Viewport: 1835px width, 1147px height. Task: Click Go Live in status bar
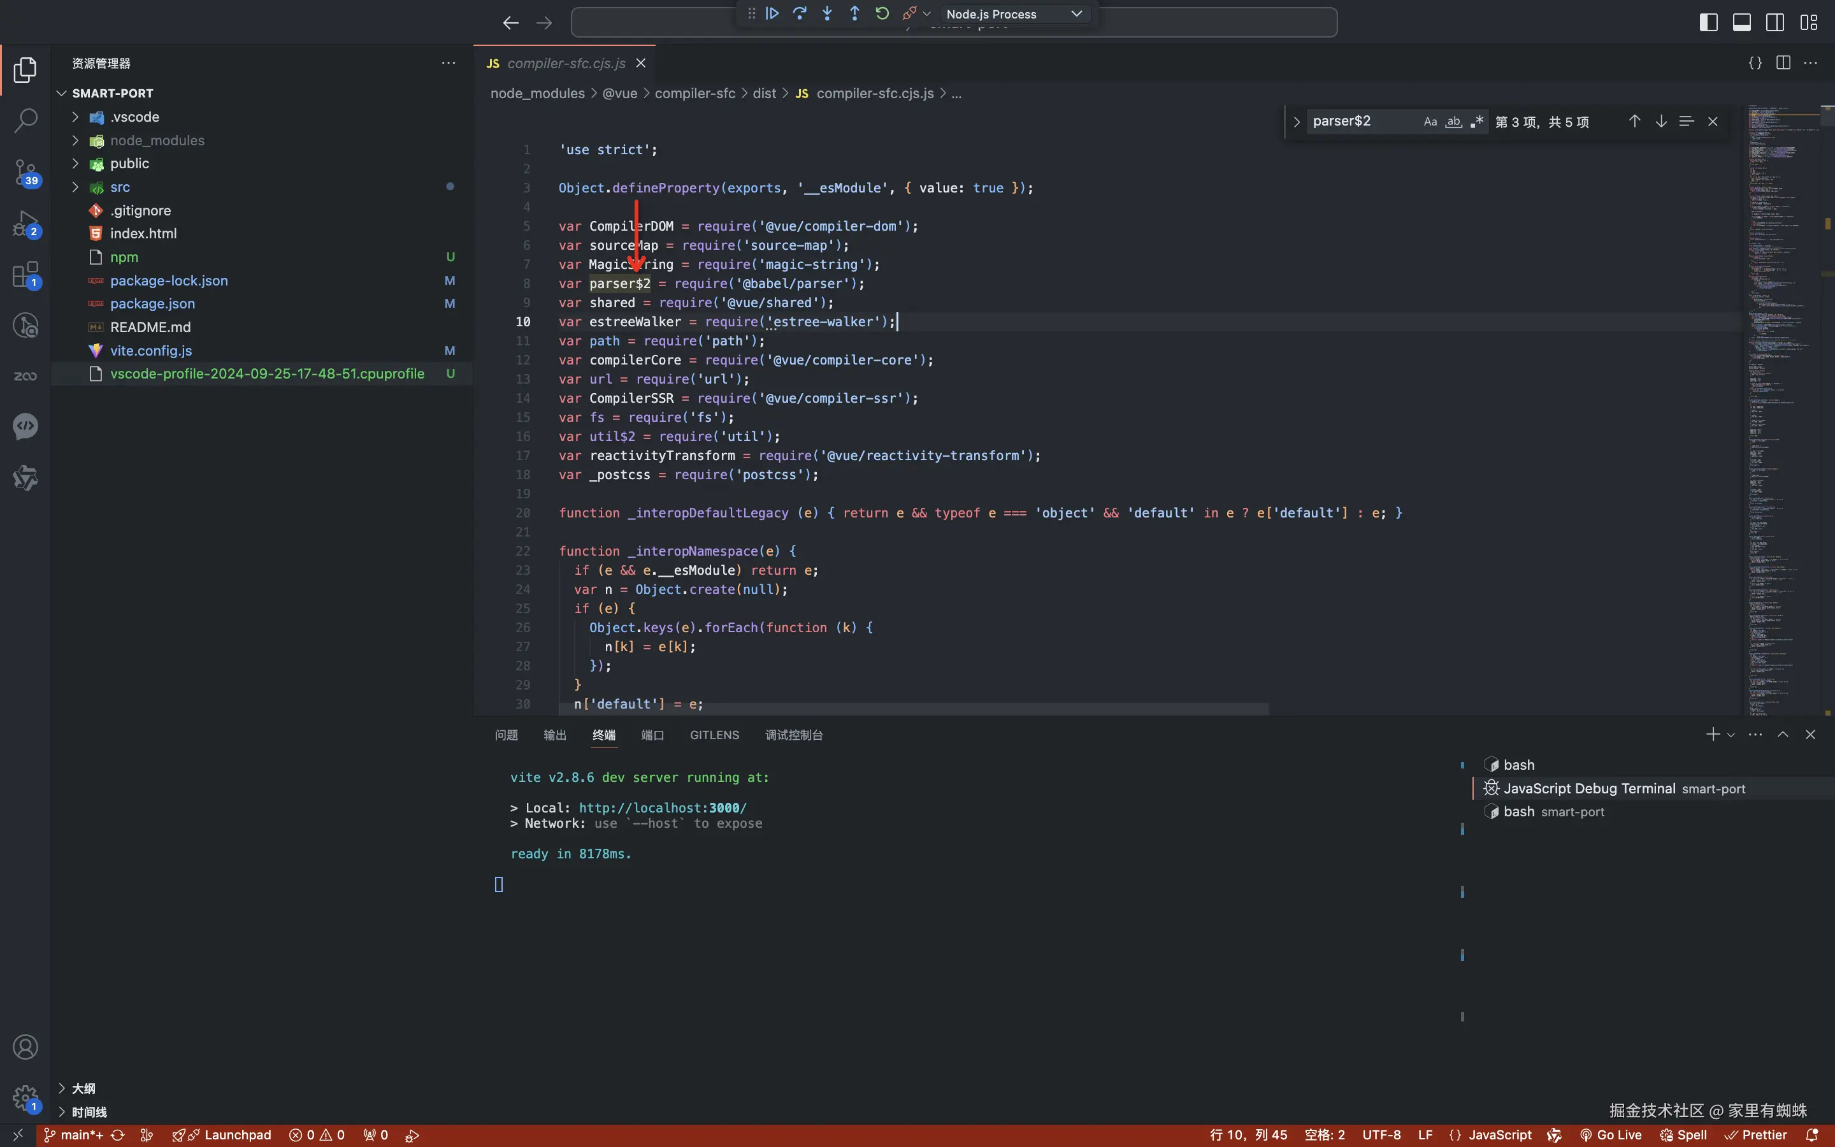coord(1611,1135)
